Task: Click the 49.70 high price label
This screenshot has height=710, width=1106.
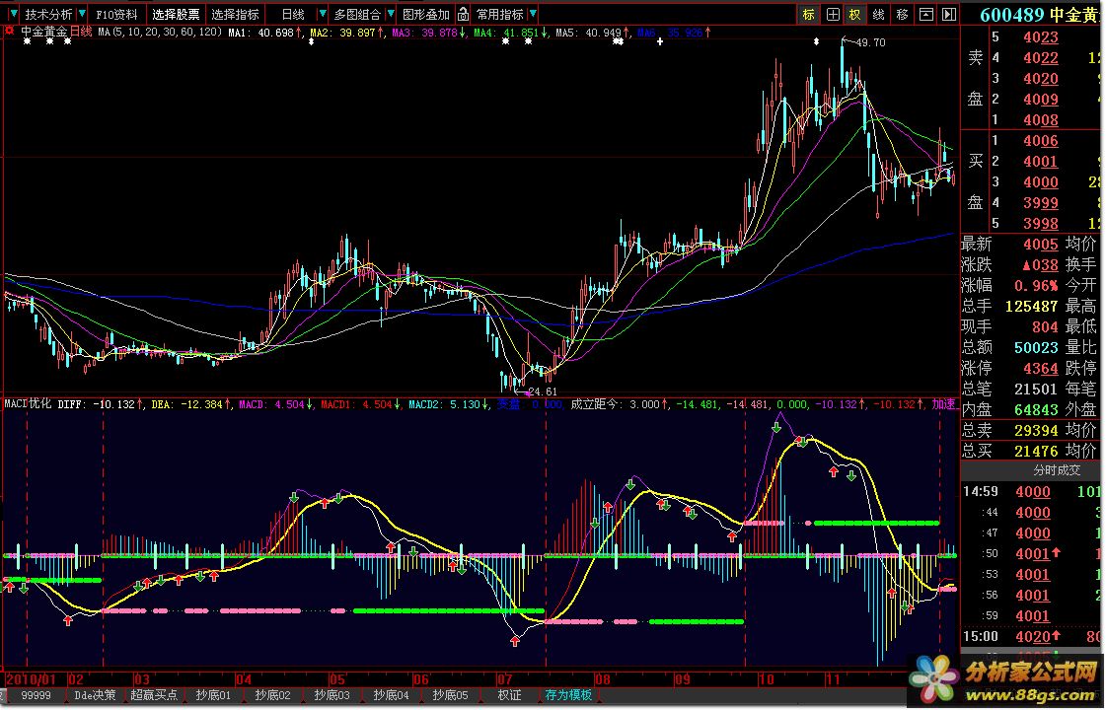Action: [870, 42]
